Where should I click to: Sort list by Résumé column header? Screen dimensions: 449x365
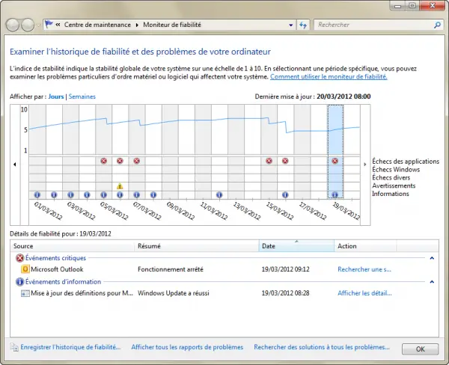point(196,246)
